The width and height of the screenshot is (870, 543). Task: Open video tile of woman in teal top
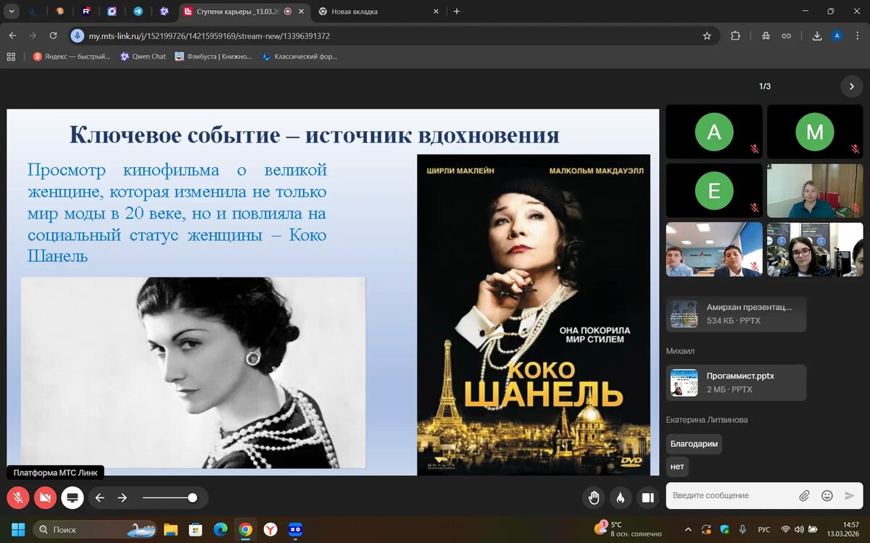[x=815, y=190]
